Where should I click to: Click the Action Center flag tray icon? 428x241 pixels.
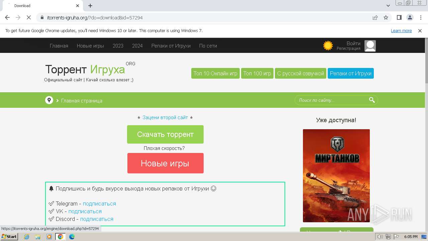pyautogui.click(x=396, y=237)
